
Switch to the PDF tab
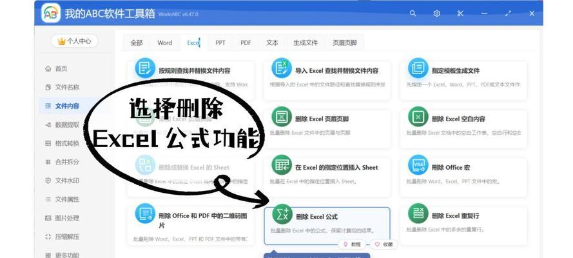[246, 43]
